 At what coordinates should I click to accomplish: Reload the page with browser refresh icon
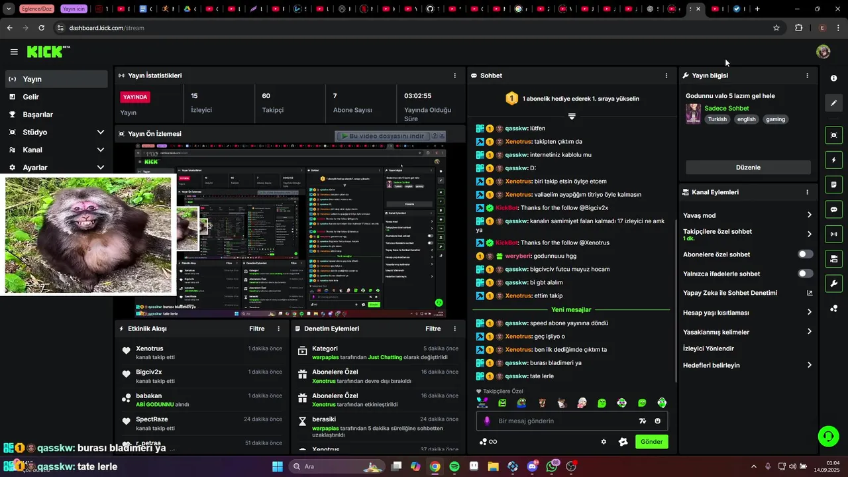click(x=41, y=28)
